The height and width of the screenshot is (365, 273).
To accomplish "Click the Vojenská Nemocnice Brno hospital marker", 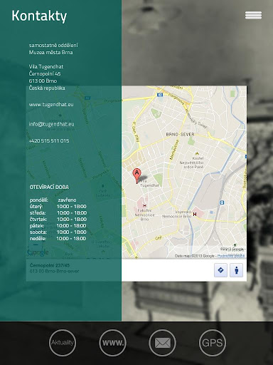I will click(195, 214).
